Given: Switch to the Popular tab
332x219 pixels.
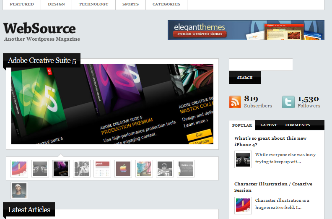Looking at the screenshot, I should click(242, 125).
